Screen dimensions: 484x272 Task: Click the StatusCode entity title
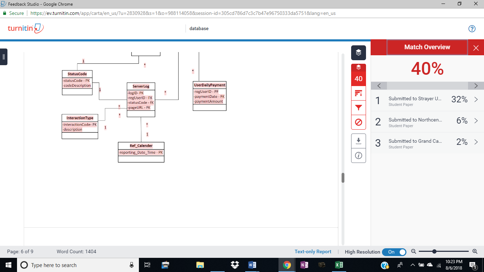click(77, 74)
